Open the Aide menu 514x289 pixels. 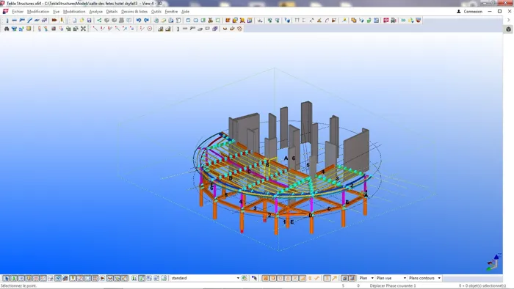click(x=185, y=12)
